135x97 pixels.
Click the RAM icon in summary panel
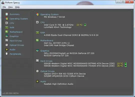(37, 32)
